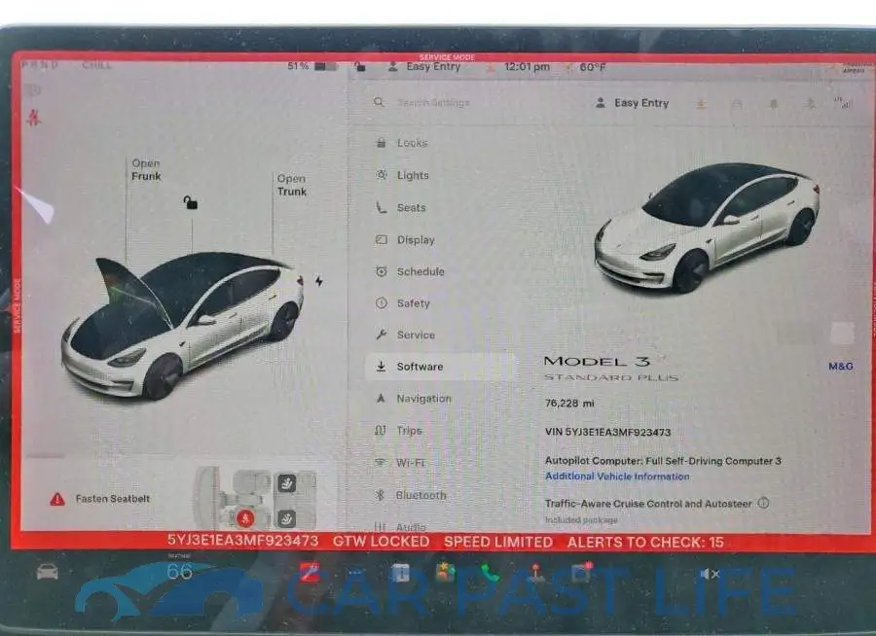Image resolution: width=876 pixels, height=636 pixels.
Task: Open the dashcam app with red badge
Action: pos(581,572)
